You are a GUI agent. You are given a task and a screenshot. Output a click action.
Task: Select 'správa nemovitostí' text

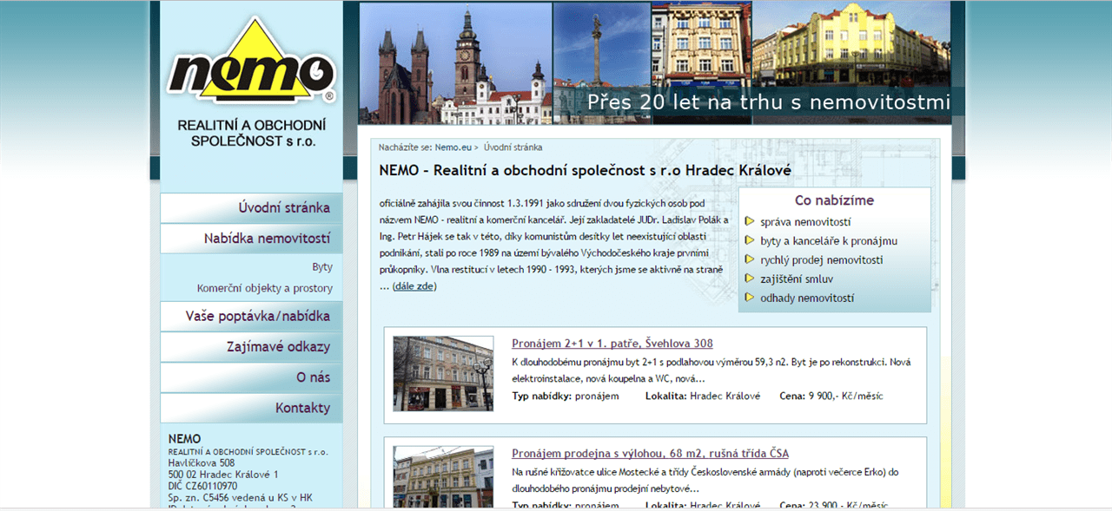tap(805, 222)
